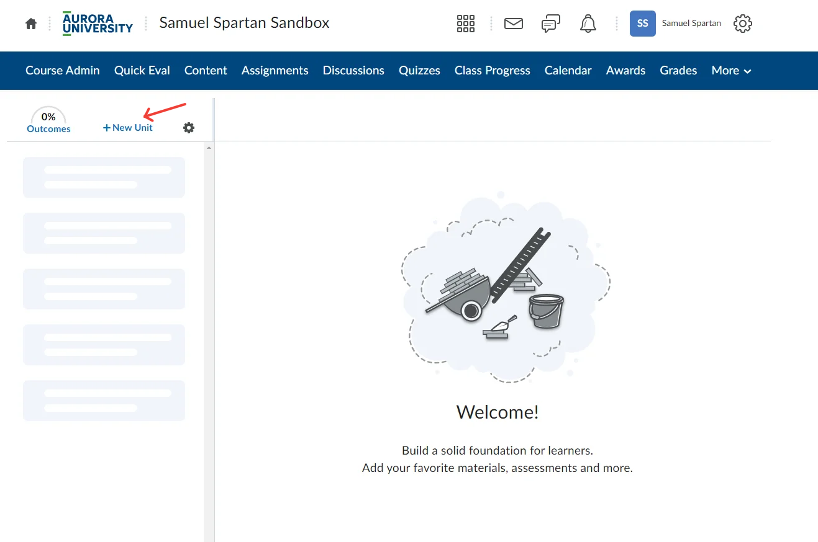This screenshot has height=542, width=818.
Task: Open Grades in navbar
Action: point(678,71)
